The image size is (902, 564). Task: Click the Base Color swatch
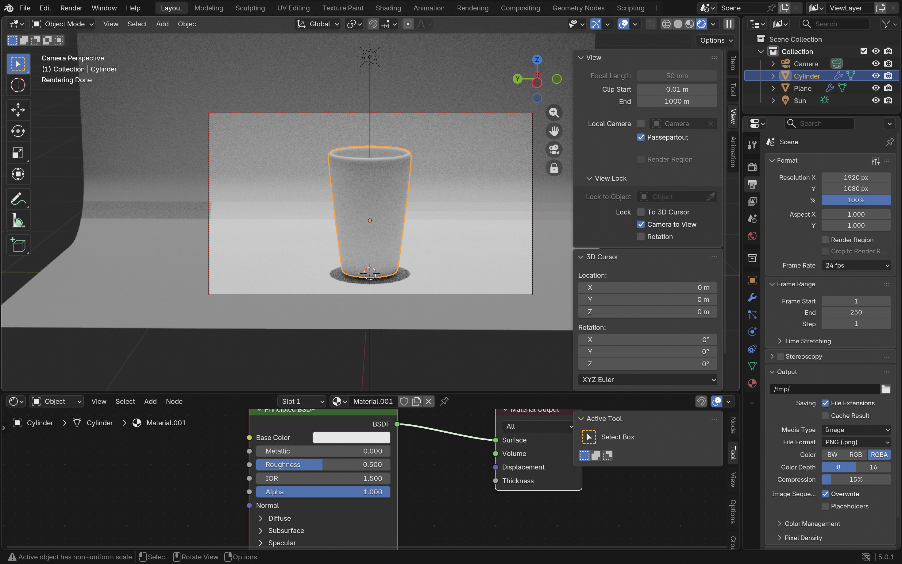[351, 438]
